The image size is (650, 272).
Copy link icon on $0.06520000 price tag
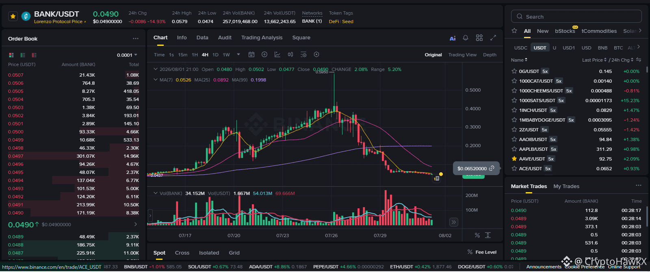(492, 168)
